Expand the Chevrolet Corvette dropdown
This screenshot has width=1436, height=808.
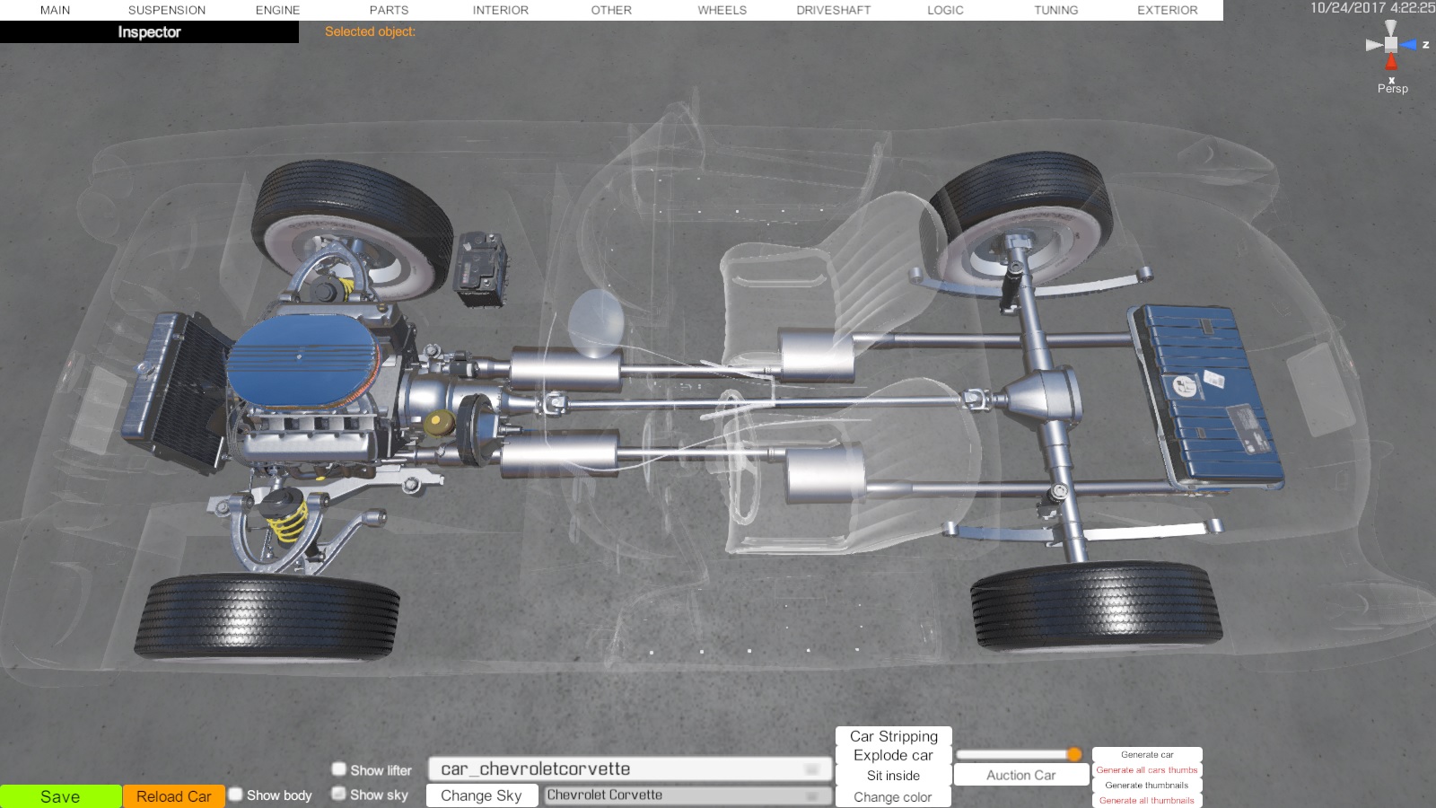pos(687,795)
